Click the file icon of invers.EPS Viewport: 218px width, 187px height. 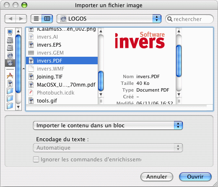click(31, 45)
